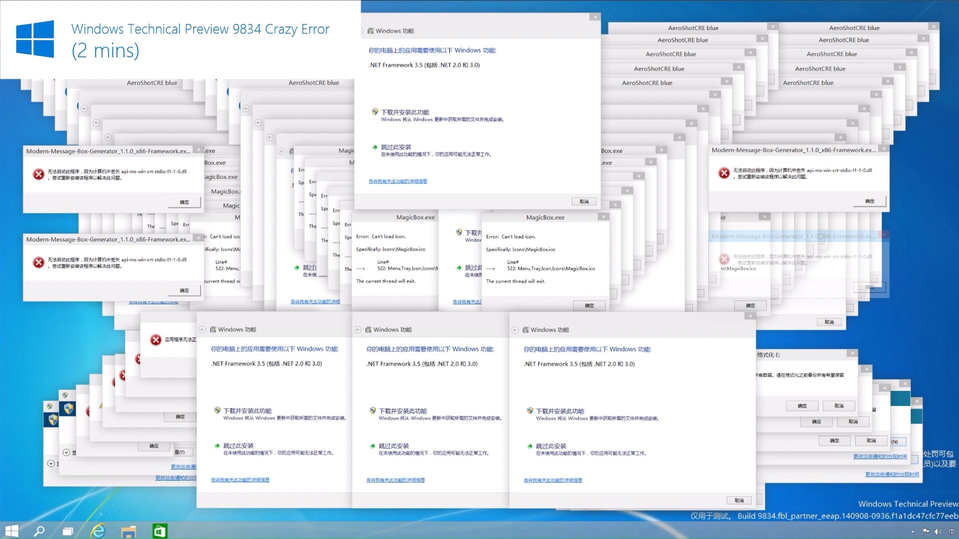The height and width of the screenshot is (539, 959).
Task: Click the 中 input method indicator
Action: [952, 532]
